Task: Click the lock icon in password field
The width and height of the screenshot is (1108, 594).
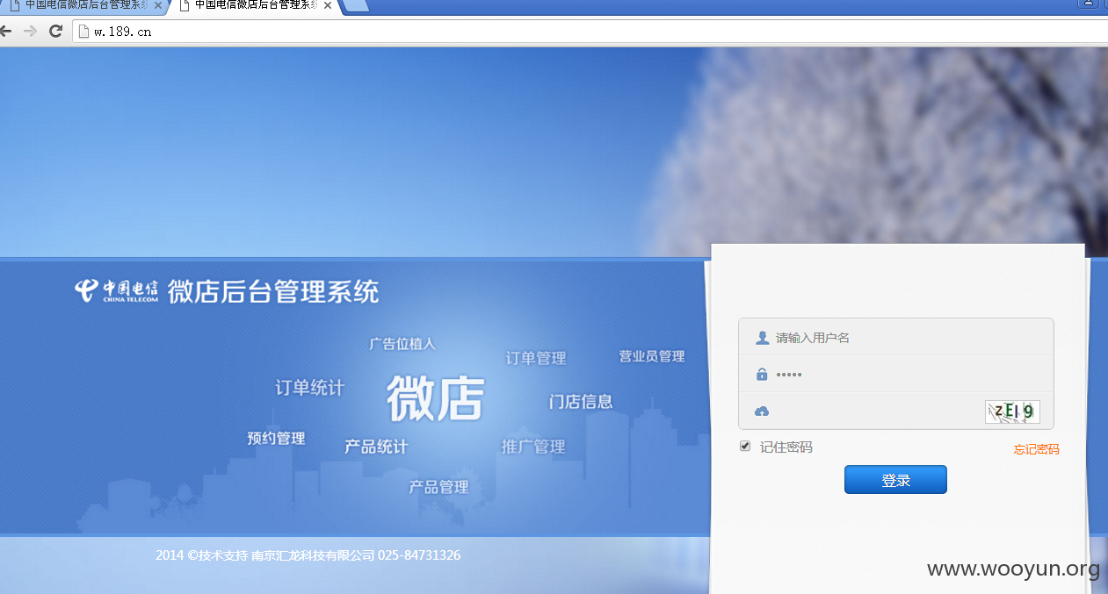Action: (x=762, y=375)
